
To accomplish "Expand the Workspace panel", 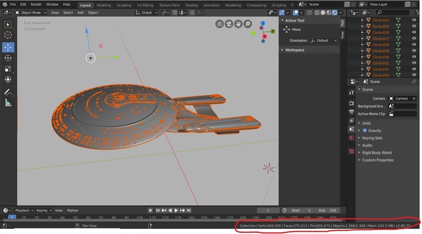I will pos(294,50).
